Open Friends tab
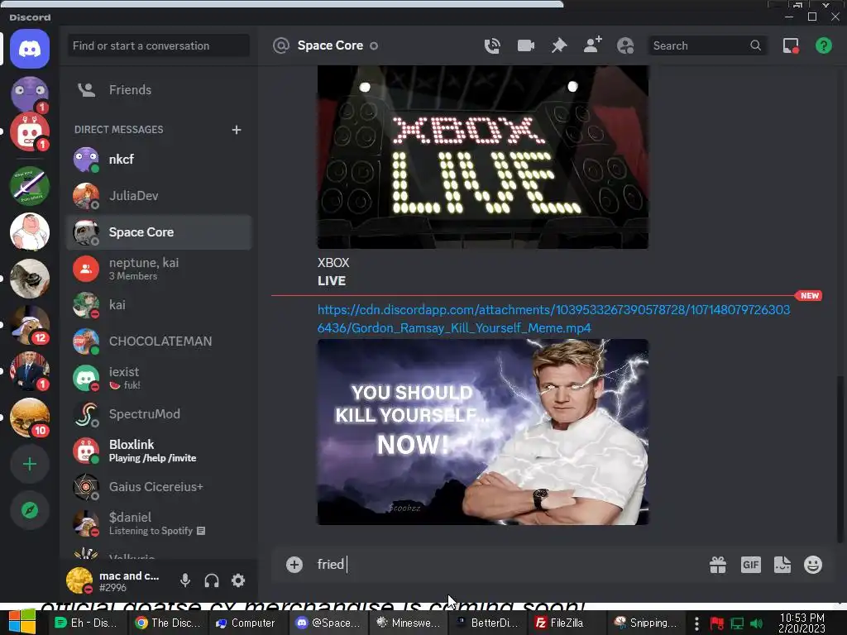This screenshot has width=847, height=635. pyautogui.click(x=159, y=89)
